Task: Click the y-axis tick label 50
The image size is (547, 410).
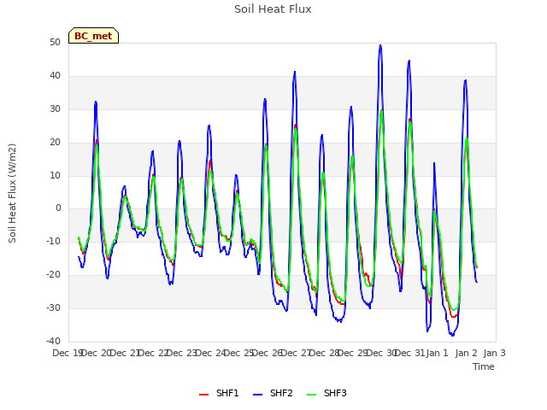Action: [55, 42]
